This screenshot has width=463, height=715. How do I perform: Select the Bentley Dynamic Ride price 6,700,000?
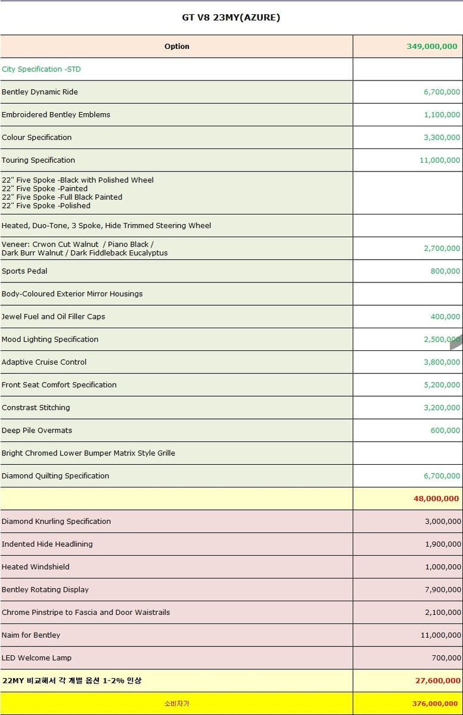[442, 92]
